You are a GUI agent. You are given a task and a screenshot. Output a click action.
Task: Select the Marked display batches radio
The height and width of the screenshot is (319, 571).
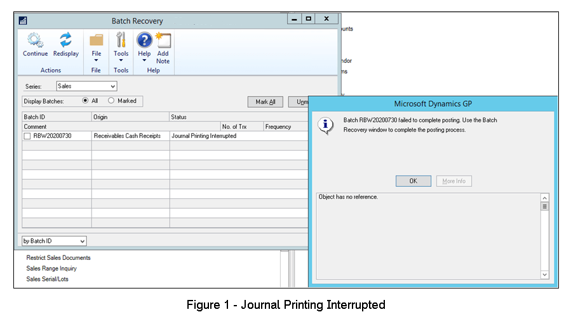pos(111,100)
